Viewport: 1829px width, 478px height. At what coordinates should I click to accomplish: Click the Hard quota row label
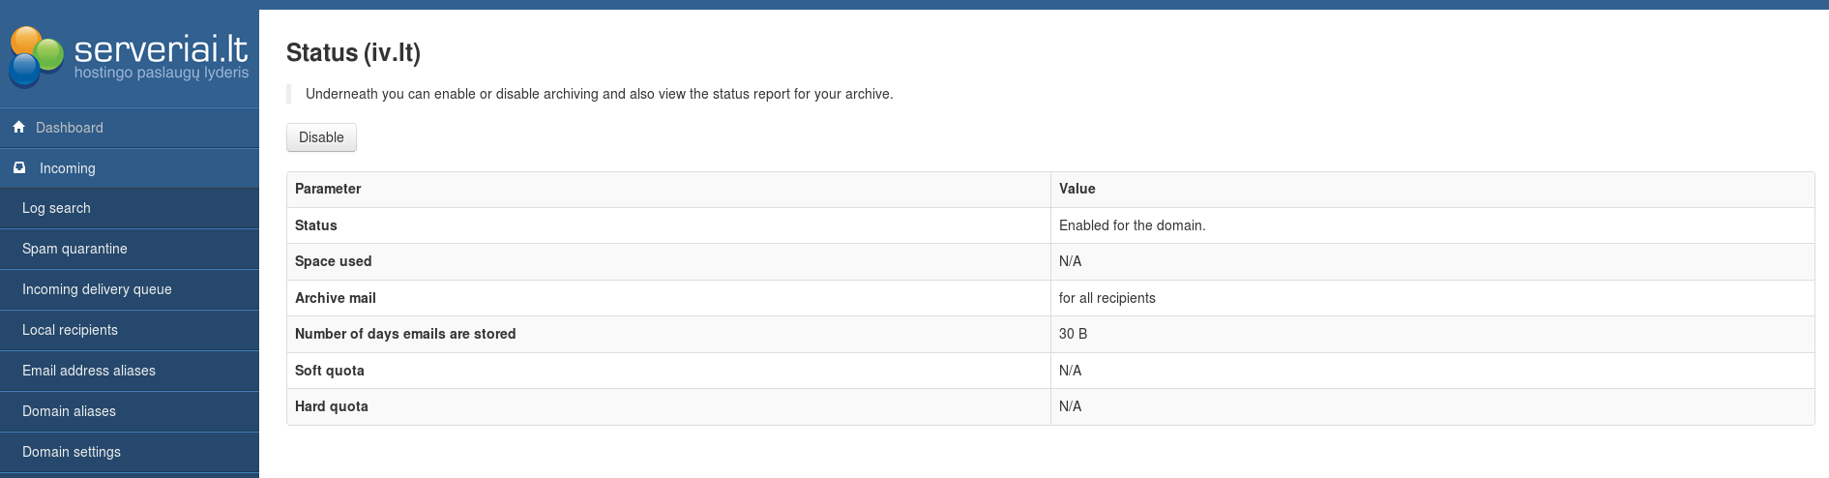tap(332, 406)
